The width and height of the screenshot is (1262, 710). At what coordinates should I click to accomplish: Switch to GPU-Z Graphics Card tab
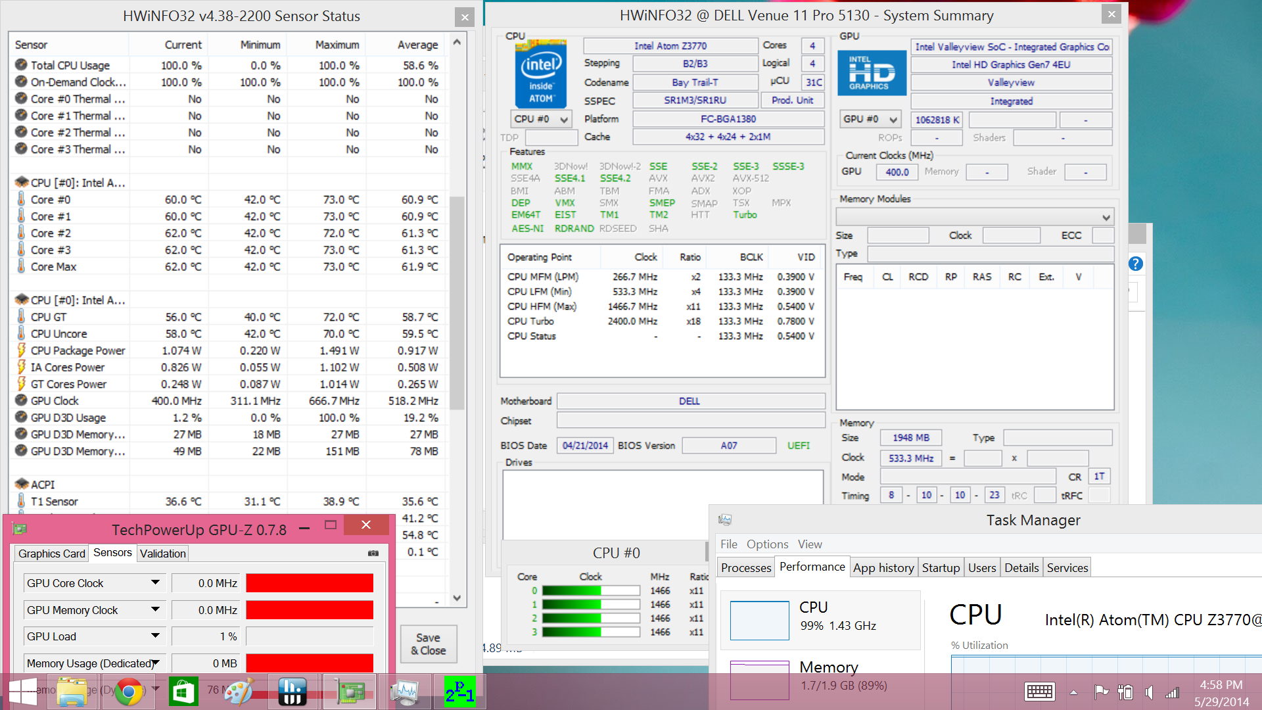click(x=51, y=554)
